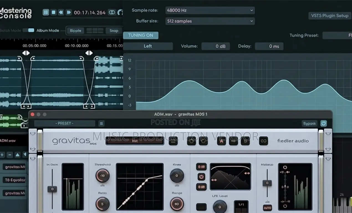Move plugin up with the up-arrow button
The height and width of the screenshot is (213, 352).
click(x=17, y=155)
